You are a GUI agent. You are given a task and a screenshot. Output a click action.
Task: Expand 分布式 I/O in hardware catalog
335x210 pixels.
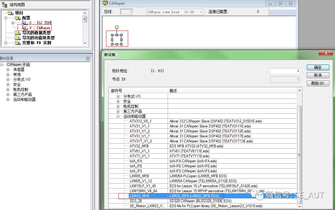coord(8,79)
